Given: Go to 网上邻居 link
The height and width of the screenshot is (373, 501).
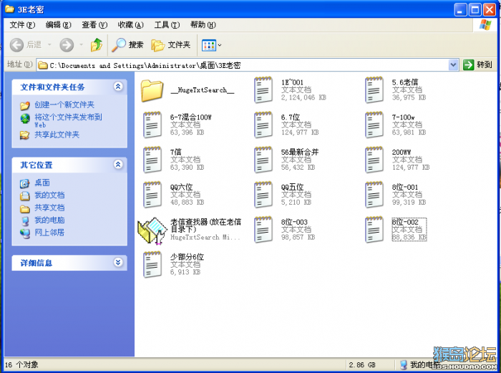Looking at the screenshot, I should point(49,233).
